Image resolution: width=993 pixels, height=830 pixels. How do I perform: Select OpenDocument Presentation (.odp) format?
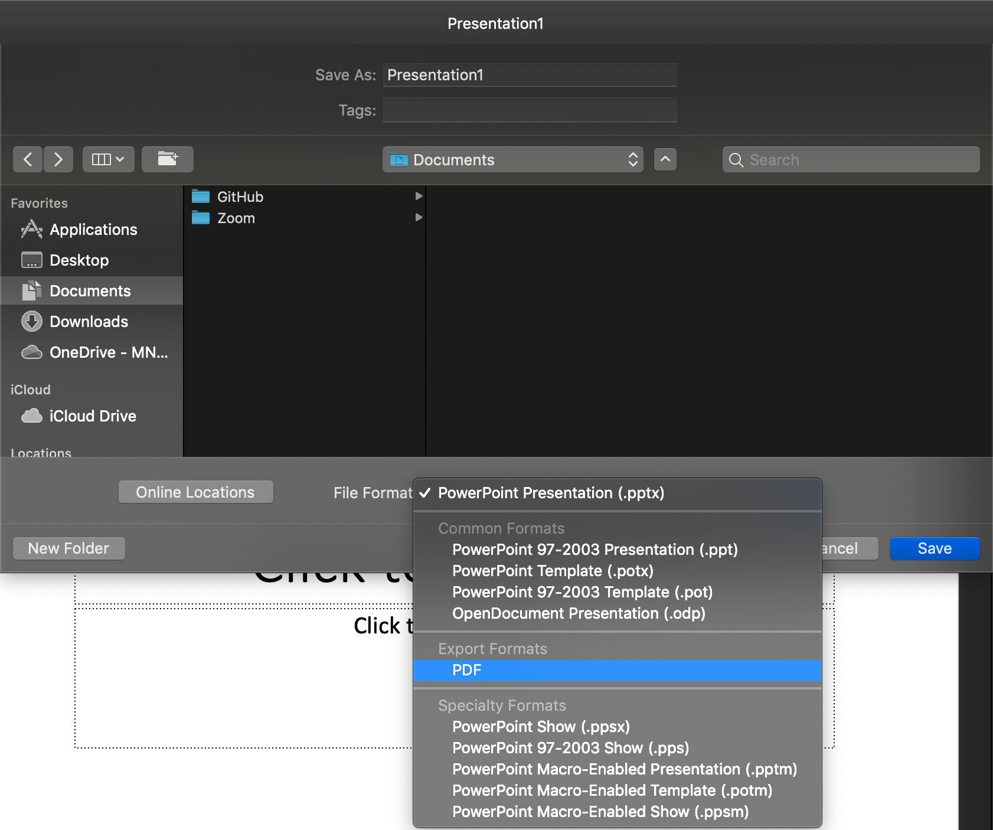tap(578, 613)
